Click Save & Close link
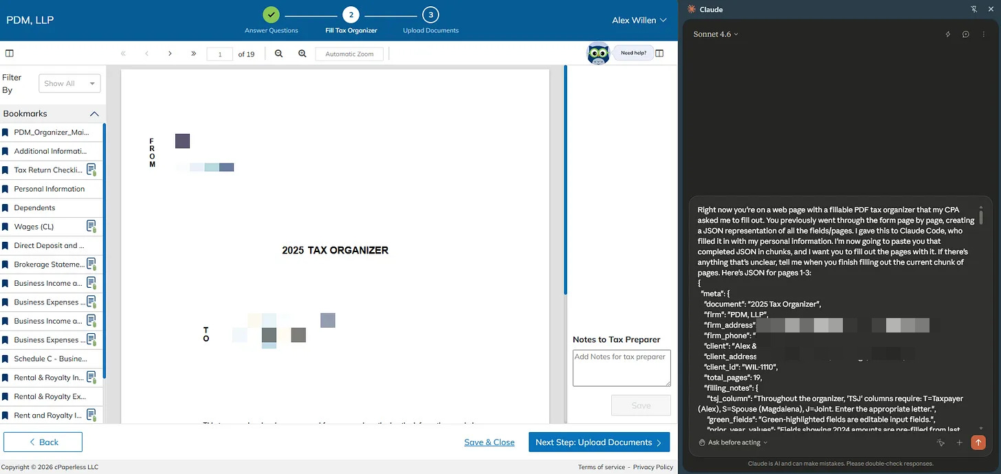Viewport: 1001px width, 474px height. (x=489, y=442)
